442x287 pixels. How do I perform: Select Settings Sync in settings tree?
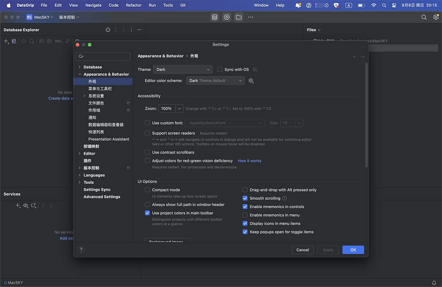pyautogui.click(x=97, y=189)
